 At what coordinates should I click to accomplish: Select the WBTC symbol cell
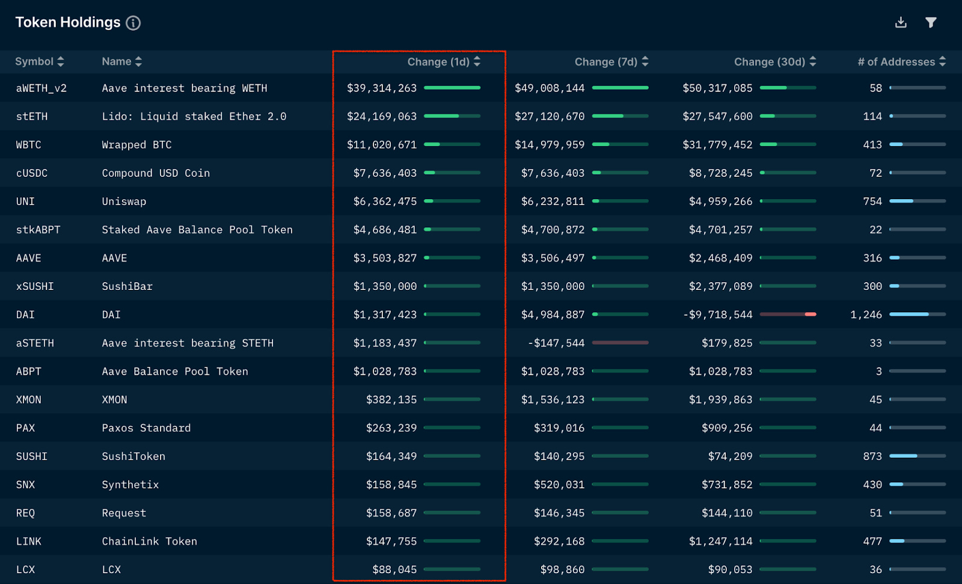(x=29, y=145)
